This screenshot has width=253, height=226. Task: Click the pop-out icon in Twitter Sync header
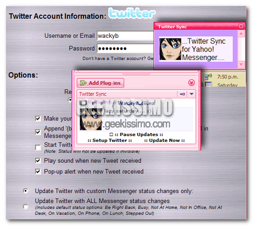point(182,94)
